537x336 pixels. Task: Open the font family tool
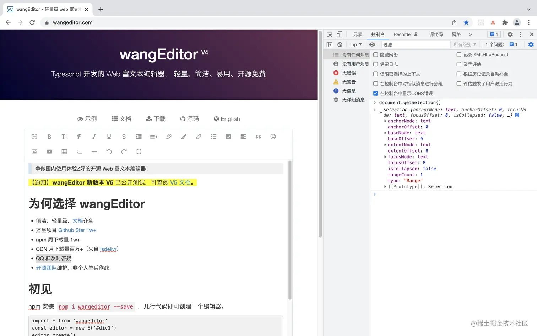point(79,137)
